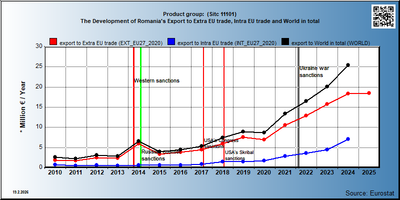Viewport: 400px width, 200px height.
Task: Click the red Extra EU data point for 2025
Action: click(x=369, y=93)
